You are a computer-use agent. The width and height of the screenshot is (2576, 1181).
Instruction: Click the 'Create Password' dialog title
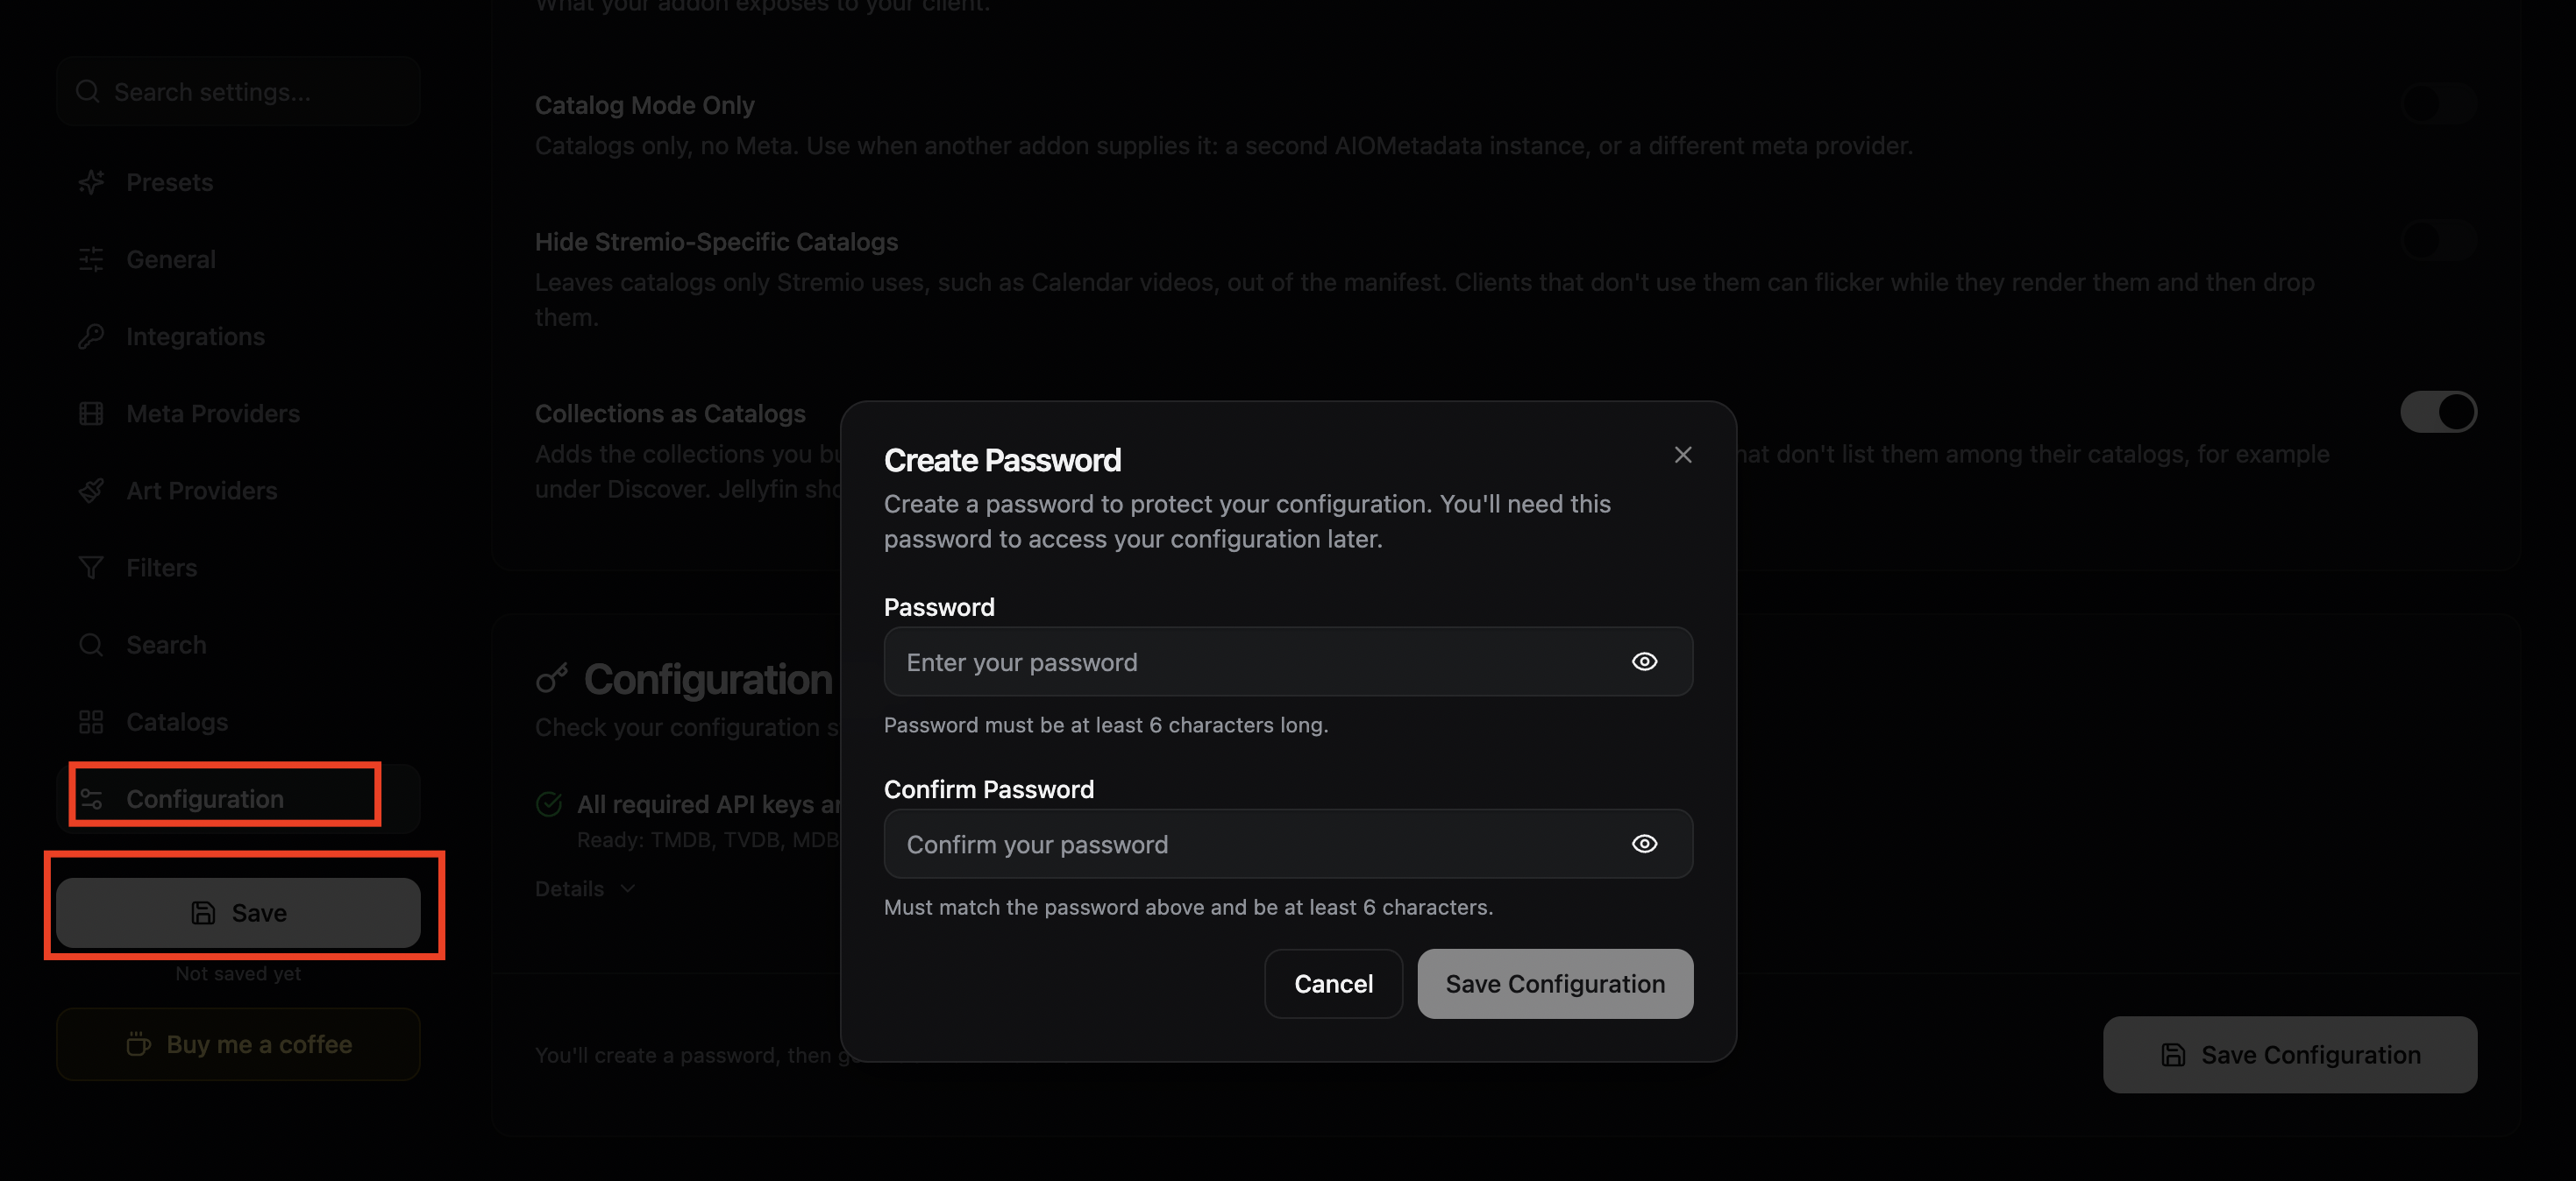click(1002, 460)
